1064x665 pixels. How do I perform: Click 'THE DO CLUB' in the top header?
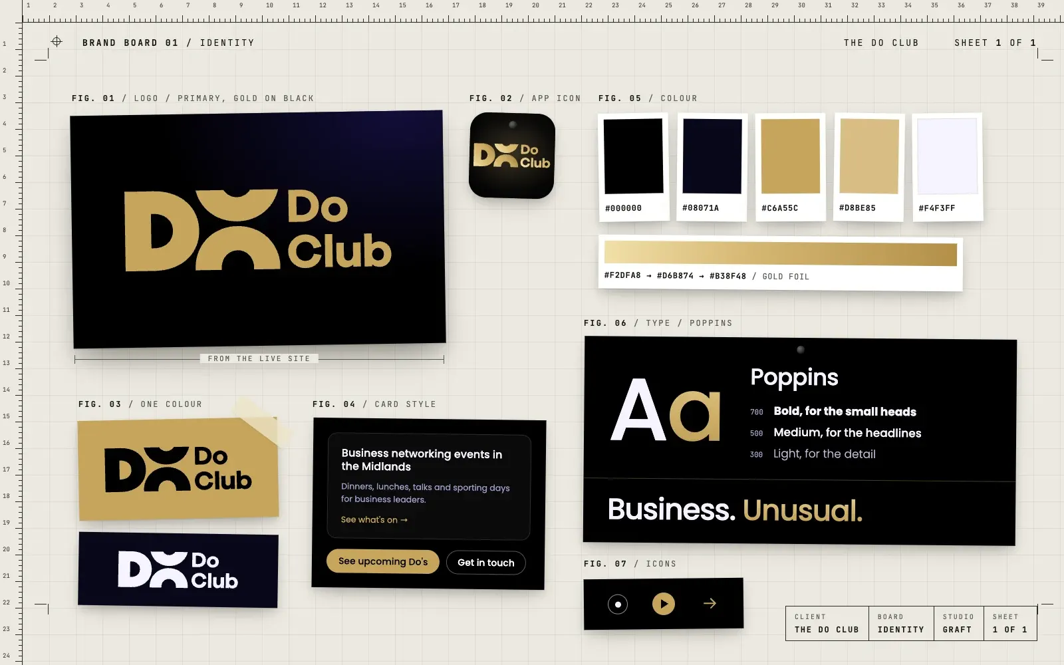pos(881,43)
